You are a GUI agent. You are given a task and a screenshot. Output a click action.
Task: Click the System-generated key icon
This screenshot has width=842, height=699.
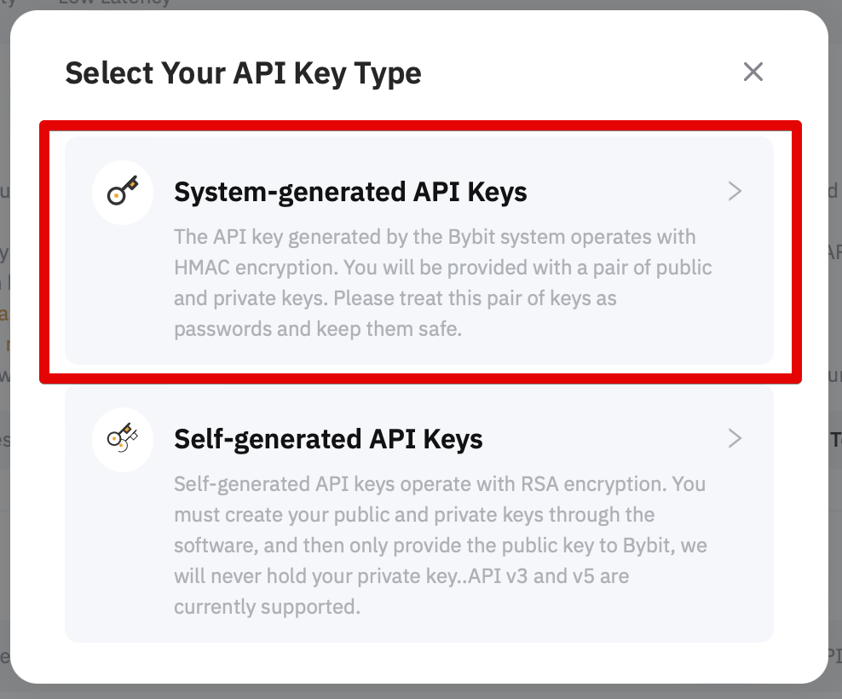[x=123, y=193]
